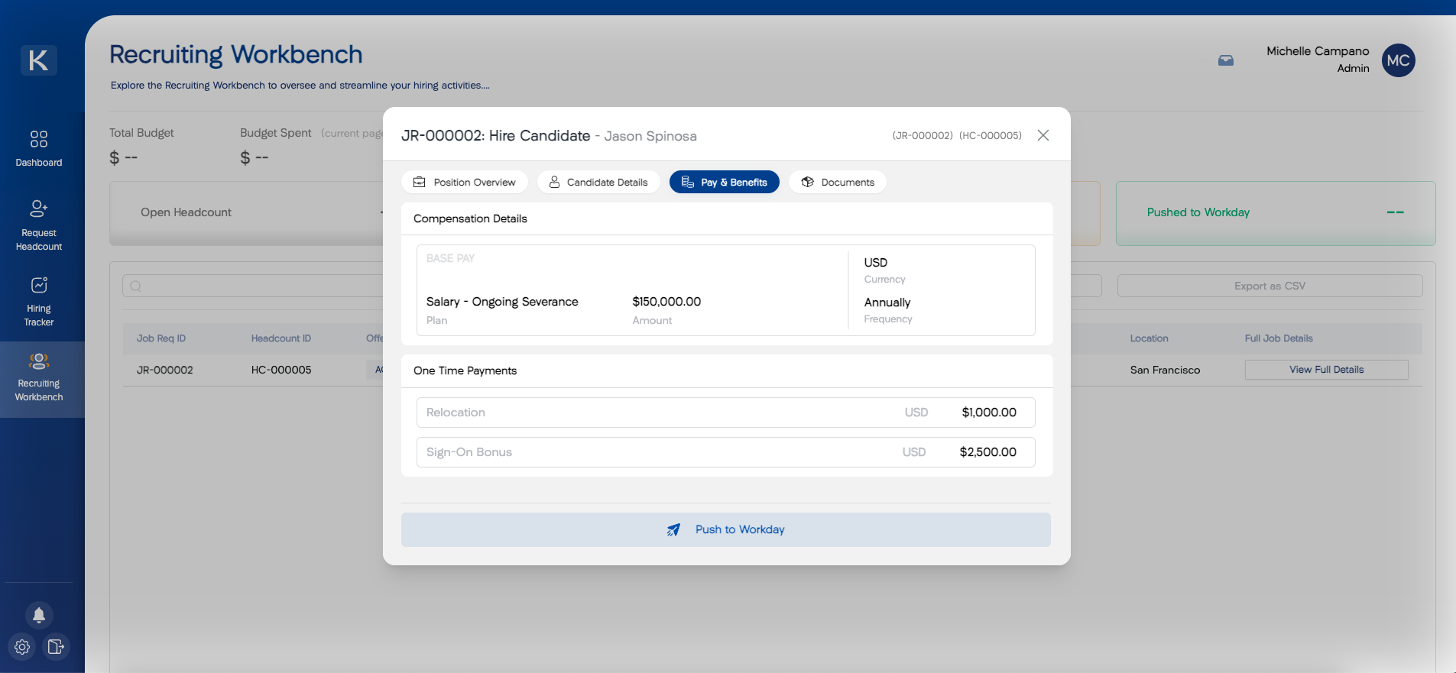Click the Total Budget label
The width and height of the screenshot is (1456, 673).
141,133
